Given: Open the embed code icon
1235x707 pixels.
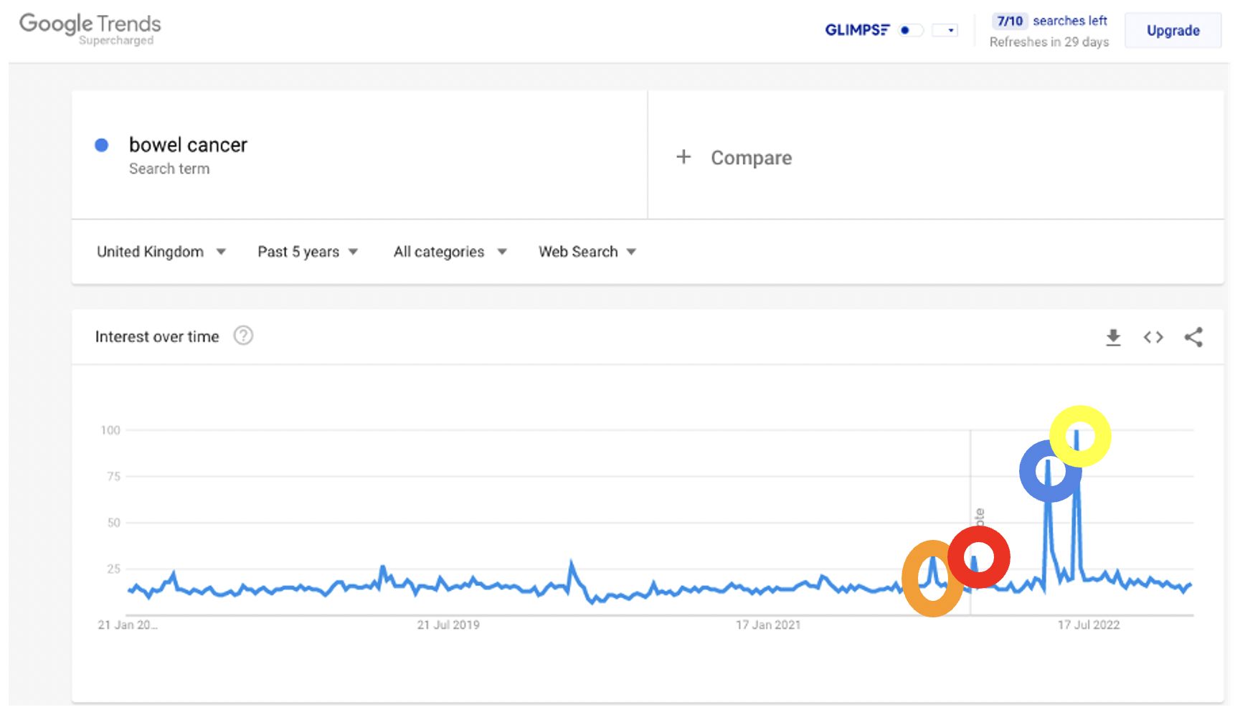Looking at the screenshot, I should click(x=1153, y=337).
